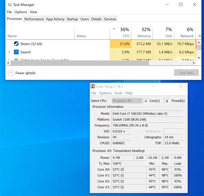Click Search's 1,4 MB/s disk cell
Viewport: 204px width, 196px height.
click(x=164, y=52)
